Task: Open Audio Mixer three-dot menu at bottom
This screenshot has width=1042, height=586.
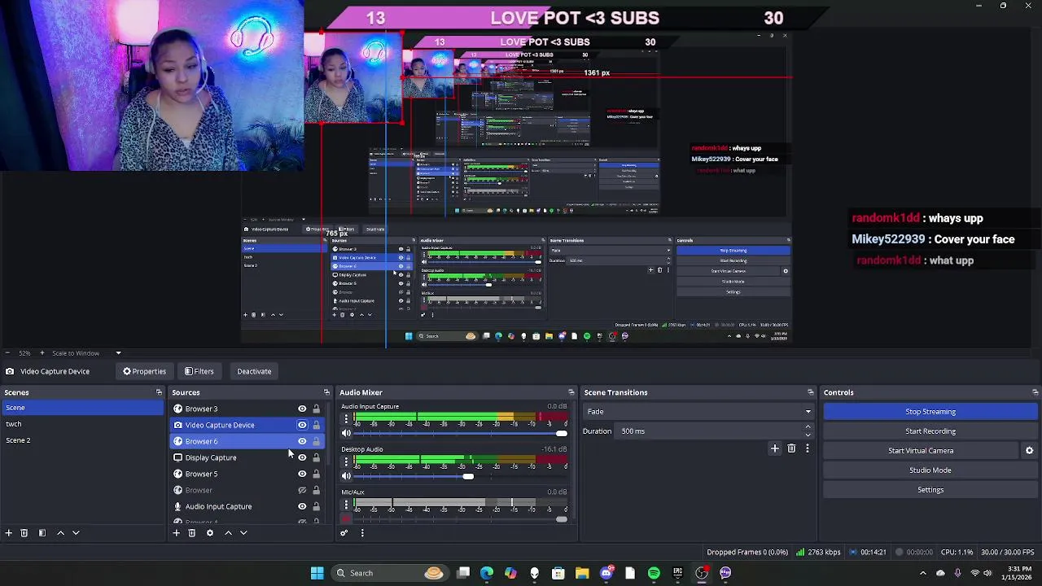Action: (x=362, y=533)
